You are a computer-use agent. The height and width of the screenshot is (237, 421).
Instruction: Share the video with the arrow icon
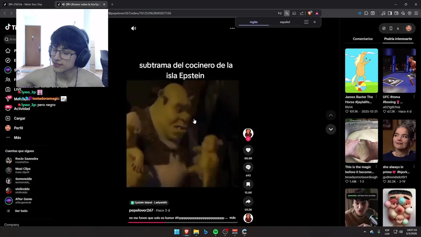coord(248,201)
